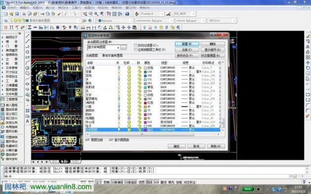Select the Arc tool in draw toolbar
Image resolution: width=311 pixels, height=194 pixels.
[x=27, y=63]
